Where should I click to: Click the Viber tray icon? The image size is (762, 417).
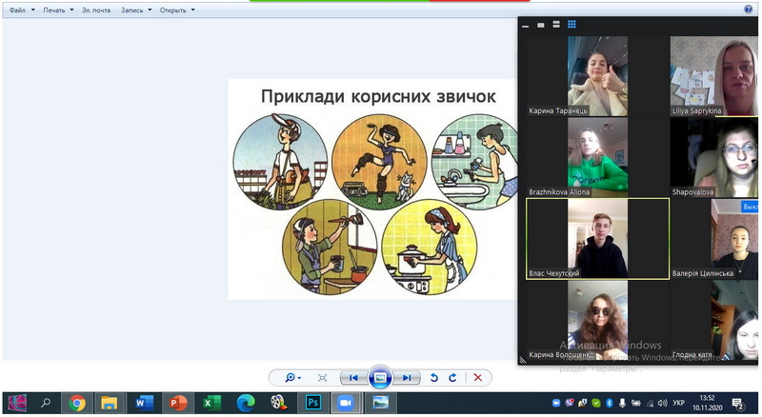point(570,403)
